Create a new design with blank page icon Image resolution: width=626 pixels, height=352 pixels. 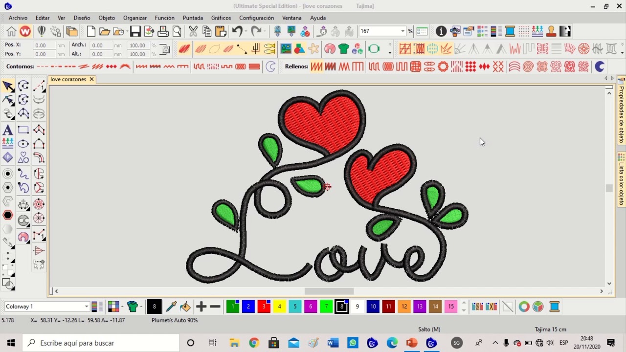click(x=91, y=31)
